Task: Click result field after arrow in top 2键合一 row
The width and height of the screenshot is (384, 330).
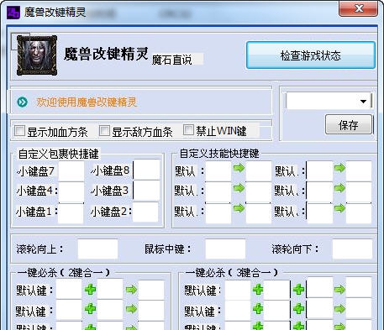Action: pyautogui.click(x=151, y=290)
